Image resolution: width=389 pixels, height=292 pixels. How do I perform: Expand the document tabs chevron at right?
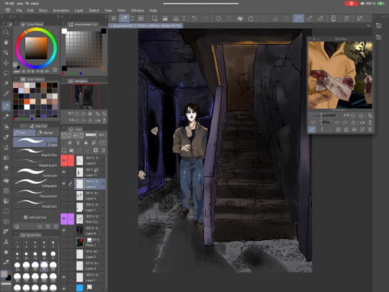pos(368,25)
